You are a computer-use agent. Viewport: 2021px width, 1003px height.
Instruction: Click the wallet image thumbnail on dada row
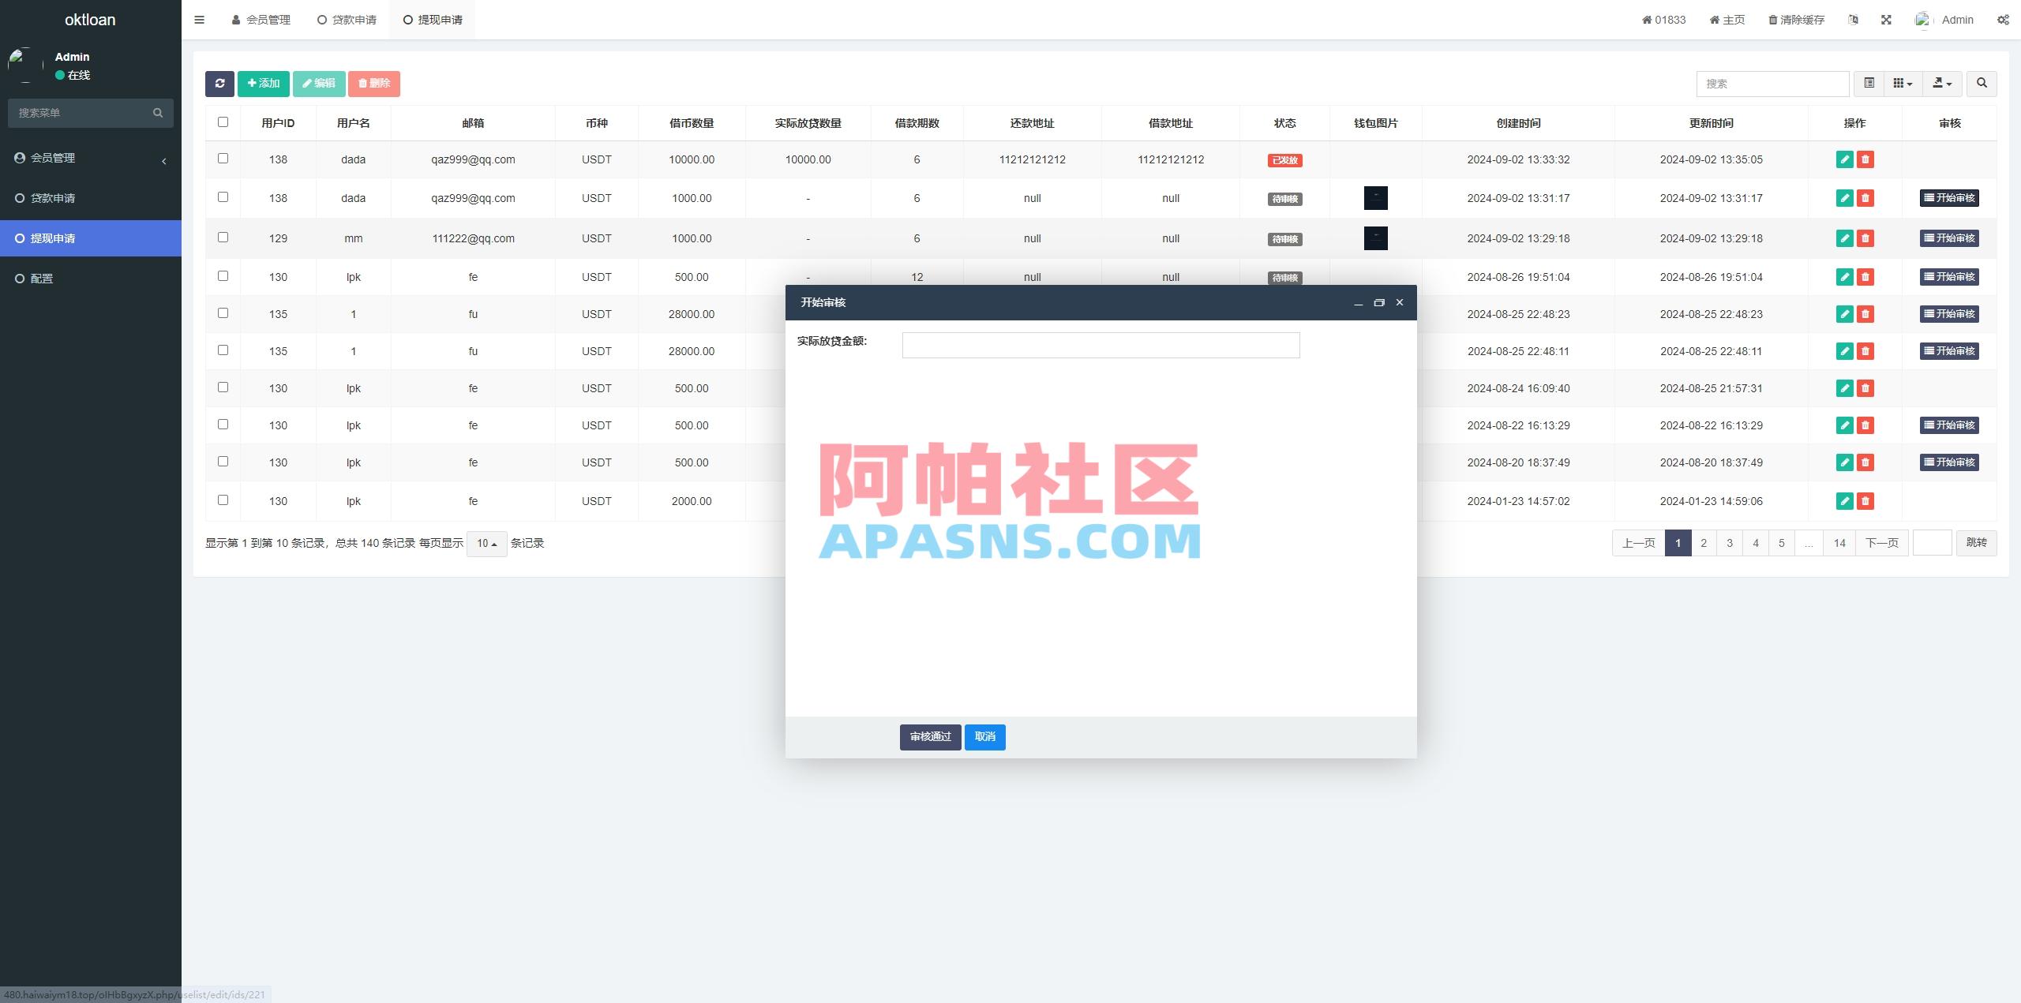1374,198
